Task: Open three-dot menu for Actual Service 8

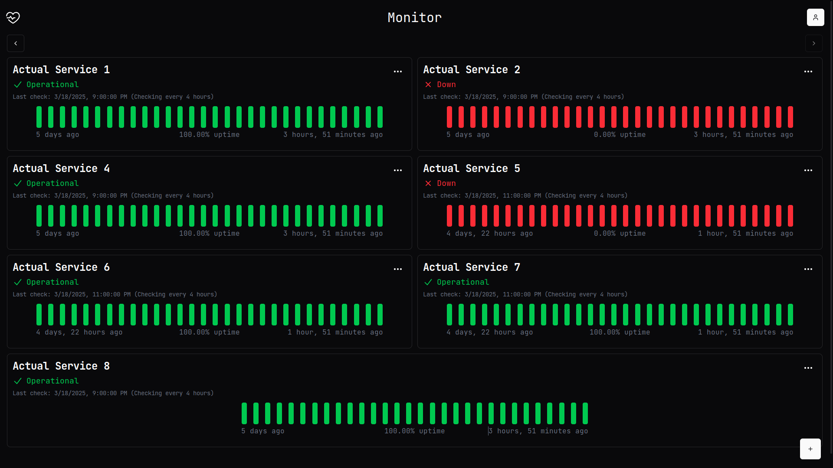Action: (808, 368)
